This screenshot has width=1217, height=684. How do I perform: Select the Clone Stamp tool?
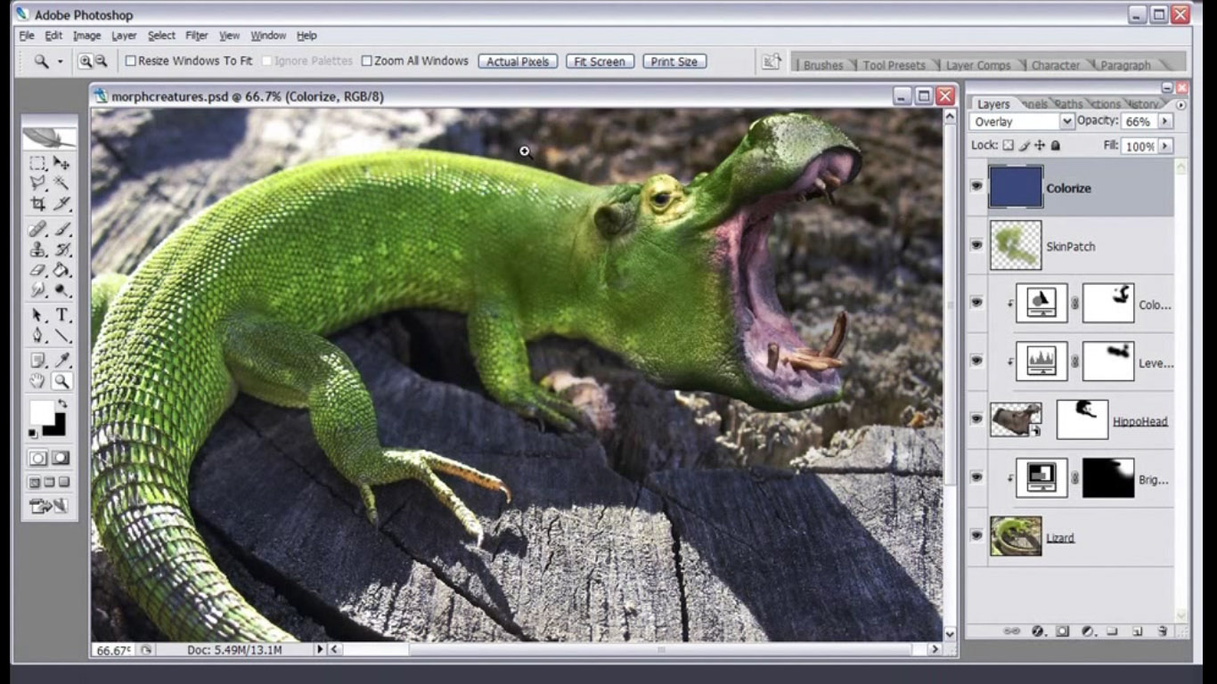coord(37,249)
